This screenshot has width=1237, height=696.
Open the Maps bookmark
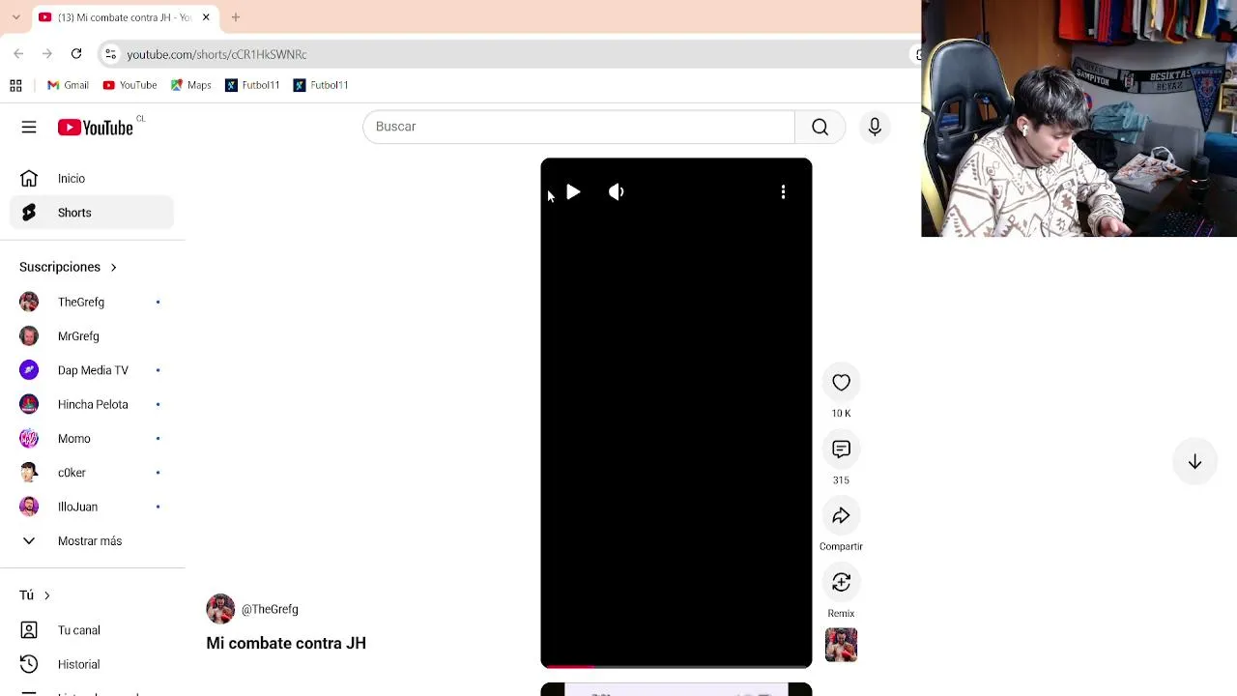pyautogui.click(x=190, y=85)
